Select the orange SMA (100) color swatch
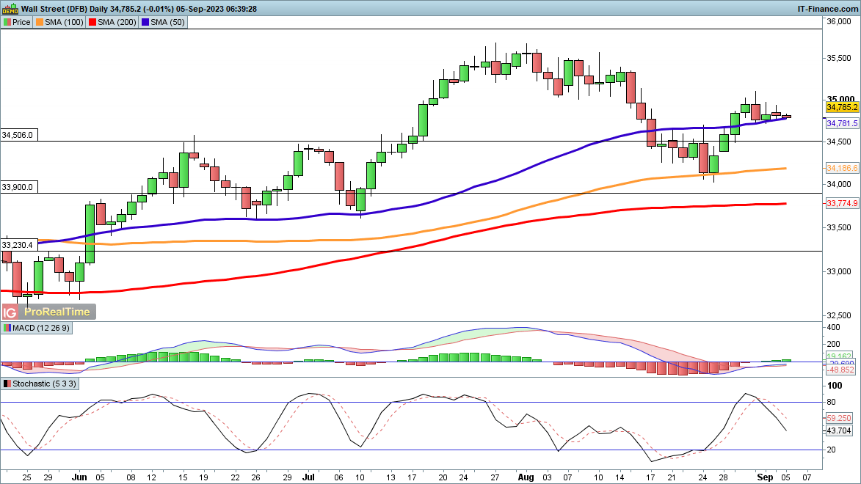 (x=41, y=22)
